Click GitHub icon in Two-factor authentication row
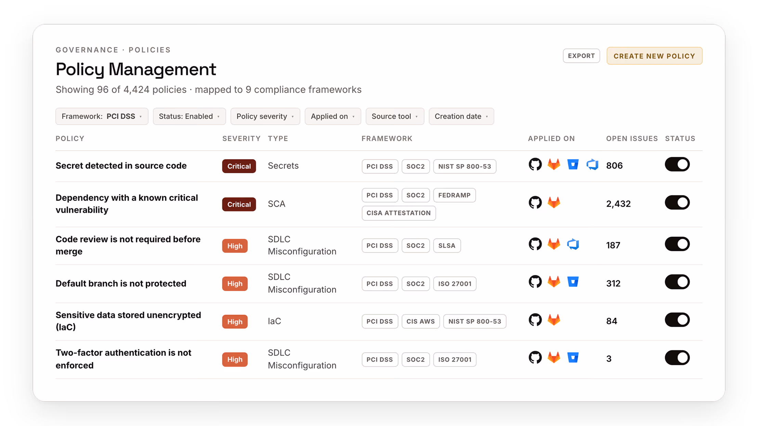758x426 pixels. (535, 358)
